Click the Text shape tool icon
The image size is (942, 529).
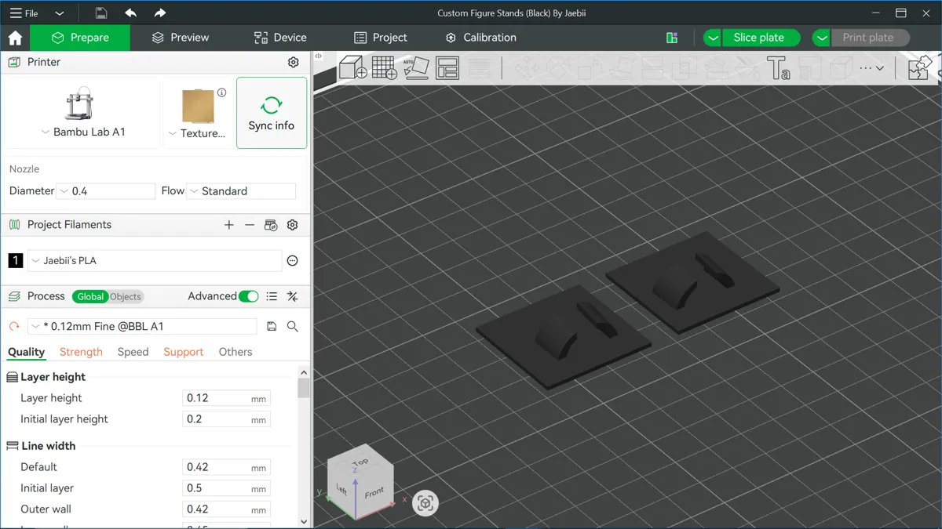click(778, 68)
